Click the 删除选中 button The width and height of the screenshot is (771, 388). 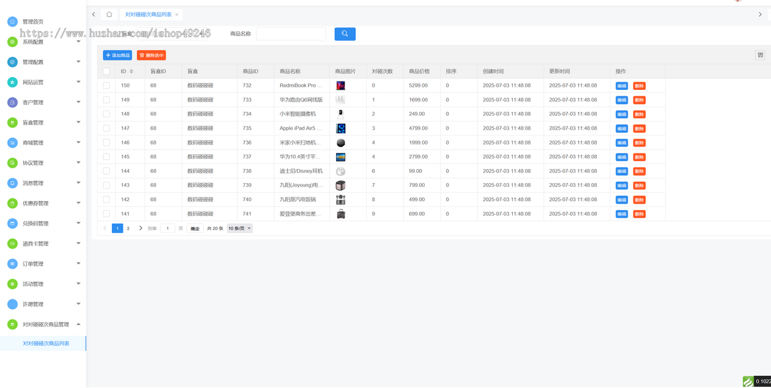tap(152, 55)
